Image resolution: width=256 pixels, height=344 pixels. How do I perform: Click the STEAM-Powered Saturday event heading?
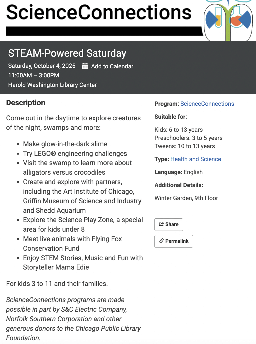tap(67, 53)
